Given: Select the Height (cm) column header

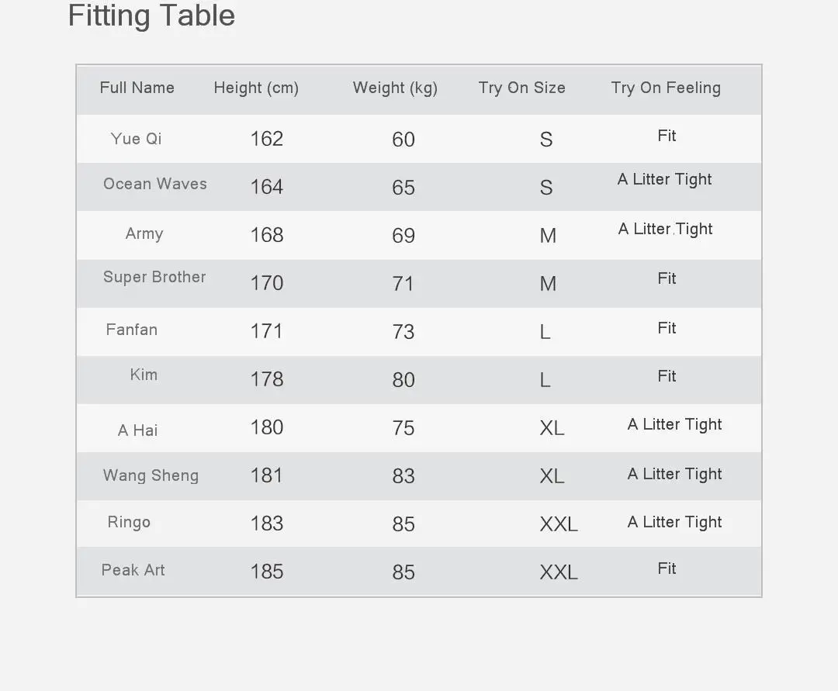Looking at the screenshot, I should (256, 88).
